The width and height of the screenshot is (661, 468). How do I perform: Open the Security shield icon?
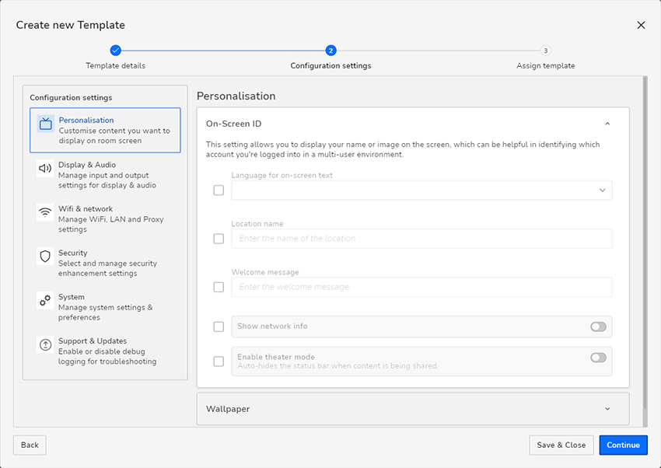pos(45,257)
